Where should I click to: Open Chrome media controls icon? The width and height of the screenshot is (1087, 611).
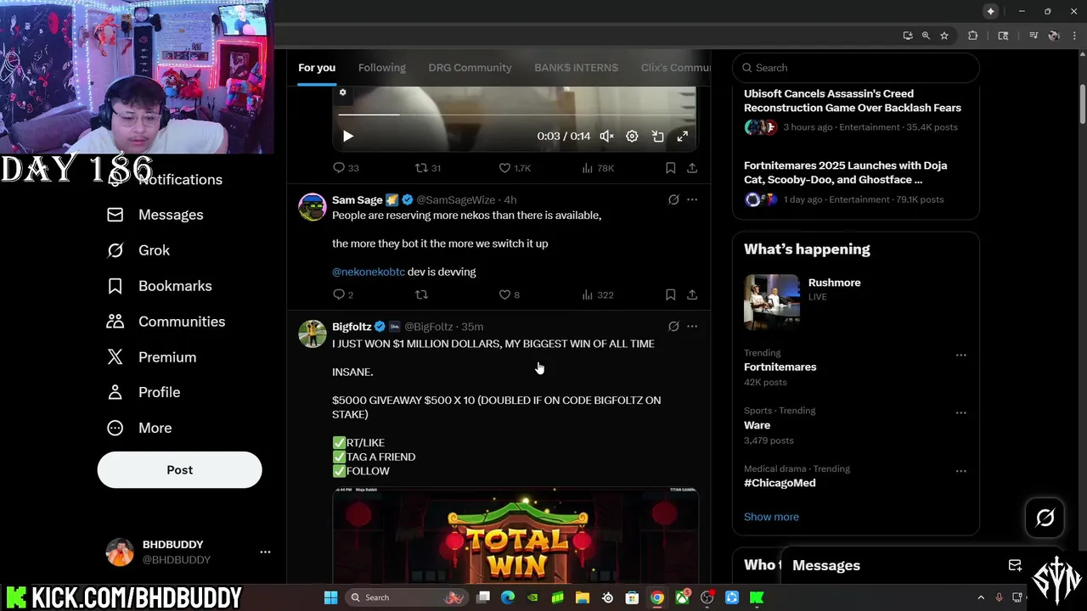pyautogui.click(x=1033, y=36)
